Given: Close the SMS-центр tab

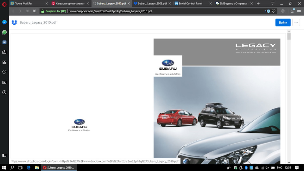Looking at the screenshot, I should tap(251, 3).
